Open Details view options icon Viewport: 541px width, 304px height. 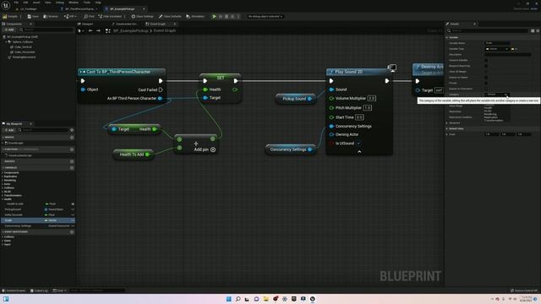538,30
